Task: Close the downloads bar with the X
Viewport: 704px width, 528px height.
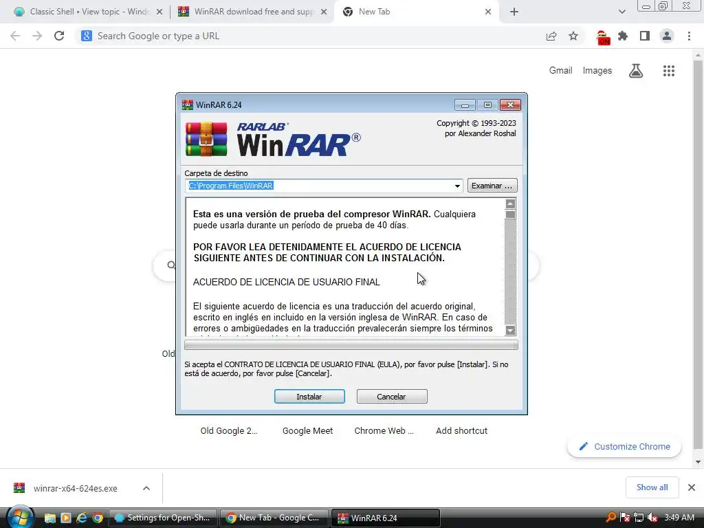Action: (692, 487)
